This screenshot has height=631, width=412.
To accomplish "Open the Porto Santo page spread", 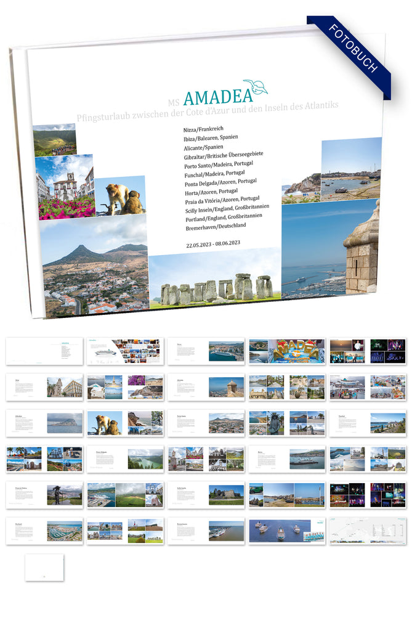I will point(206,423).
